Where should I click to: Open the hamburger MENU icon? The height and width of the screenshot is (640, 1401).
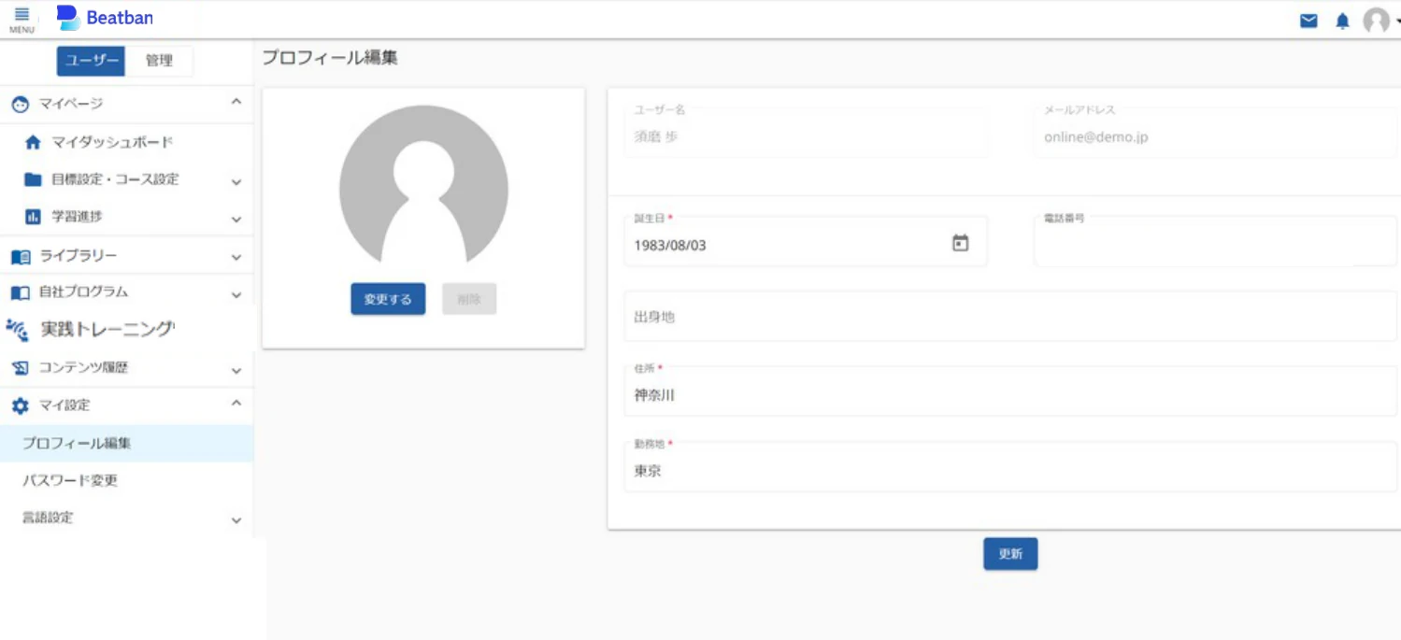[x=21, y=19]
